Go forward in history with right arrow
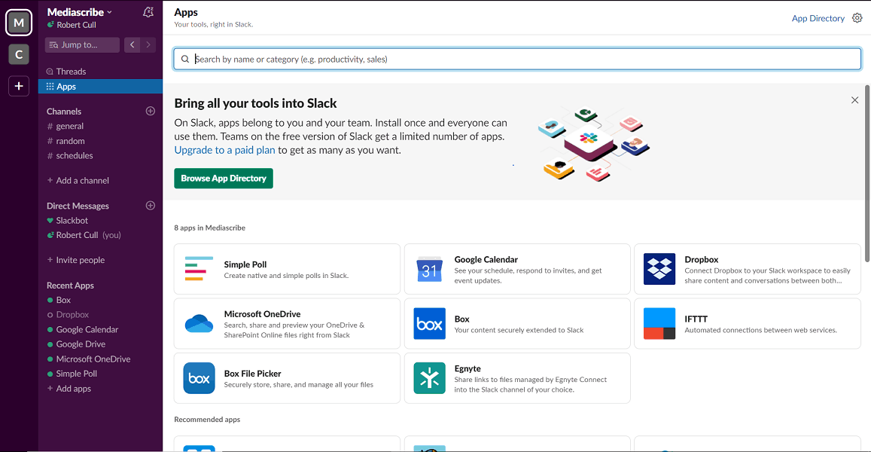This screenshot has height=452, width=871. click(148, 45)
